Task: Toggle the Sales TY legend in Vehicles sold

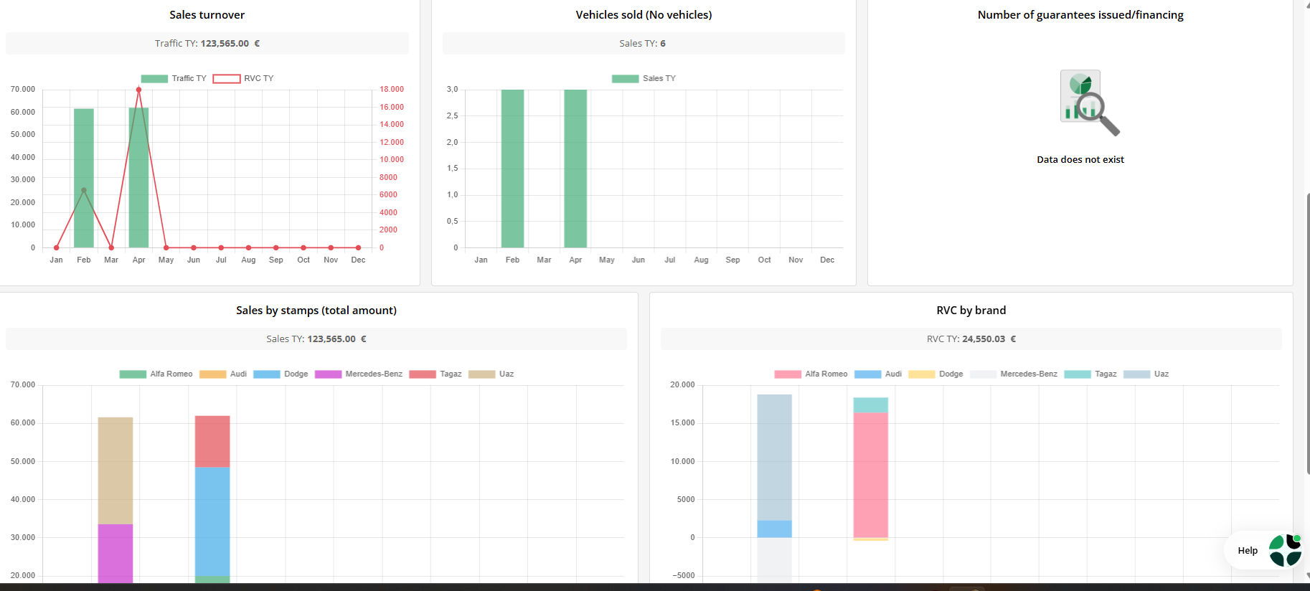Action: (x=644, y=78)
